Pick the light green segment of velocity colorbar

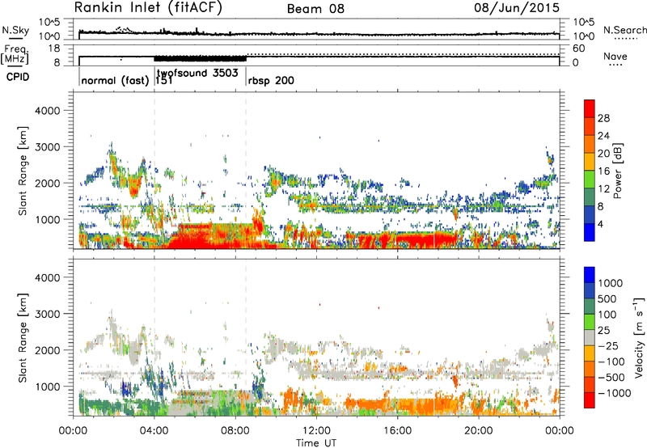click(590, 321)
